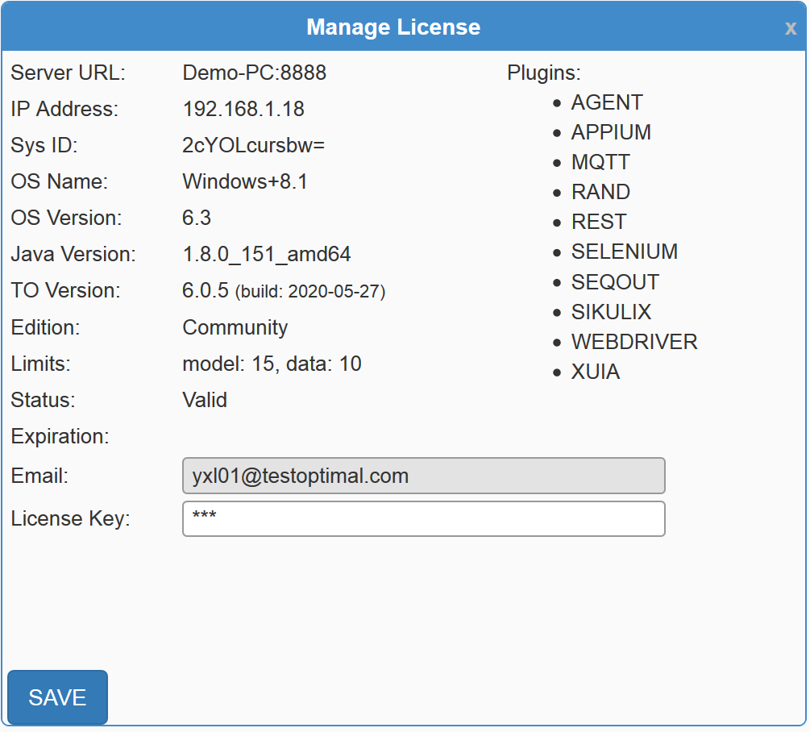The image size is (810, 732).
Task: Select APPIUM in the plugins list
Action: tap(610, 132)
